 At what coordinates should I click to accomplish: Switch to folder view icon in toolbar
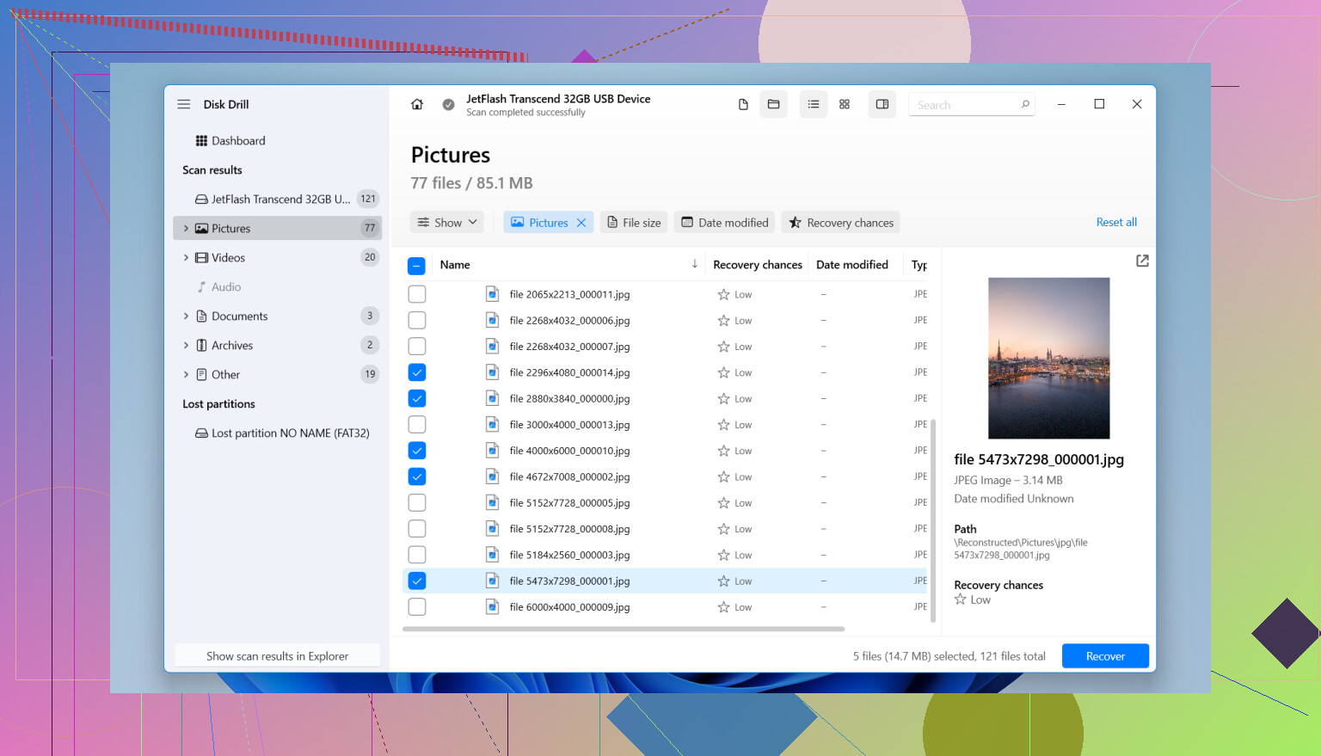(x=773, y=104)
